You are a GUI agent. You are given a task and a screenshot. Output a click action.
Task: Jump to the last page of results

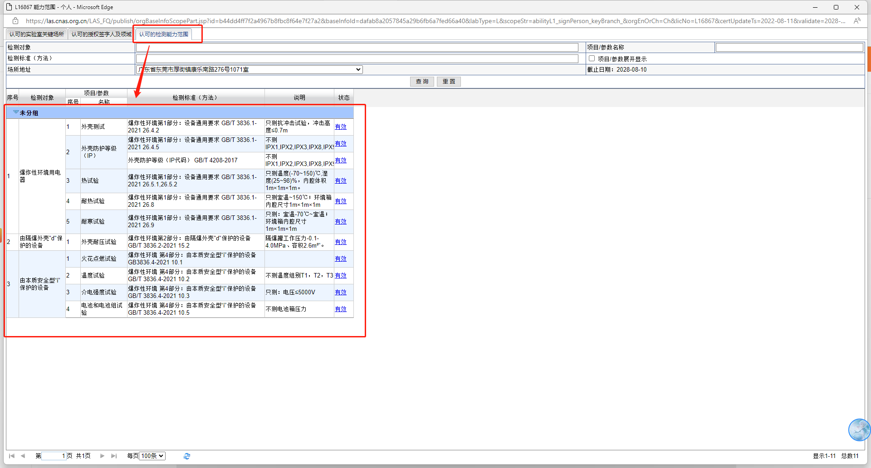pyautogui.click(x=114, y=456)
